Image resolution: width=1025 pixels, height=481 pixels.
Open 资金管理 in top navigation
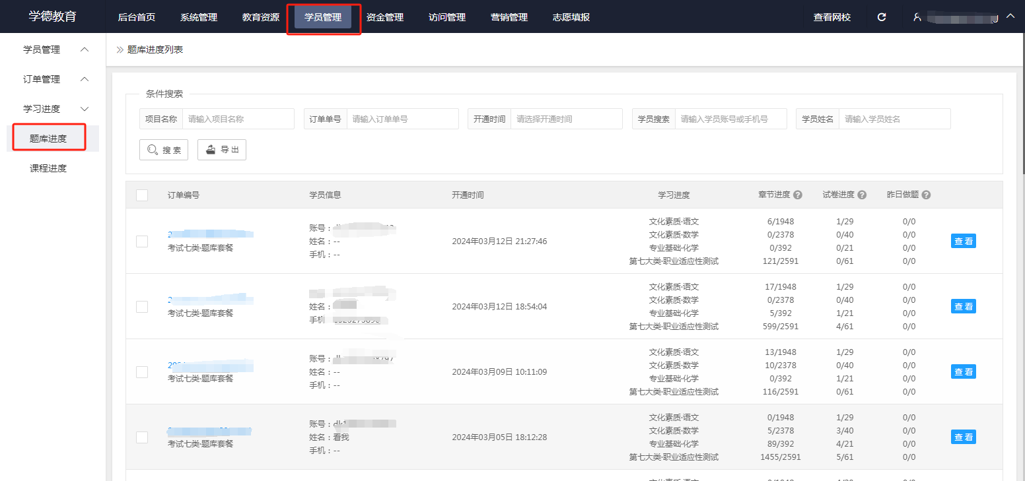385,17
